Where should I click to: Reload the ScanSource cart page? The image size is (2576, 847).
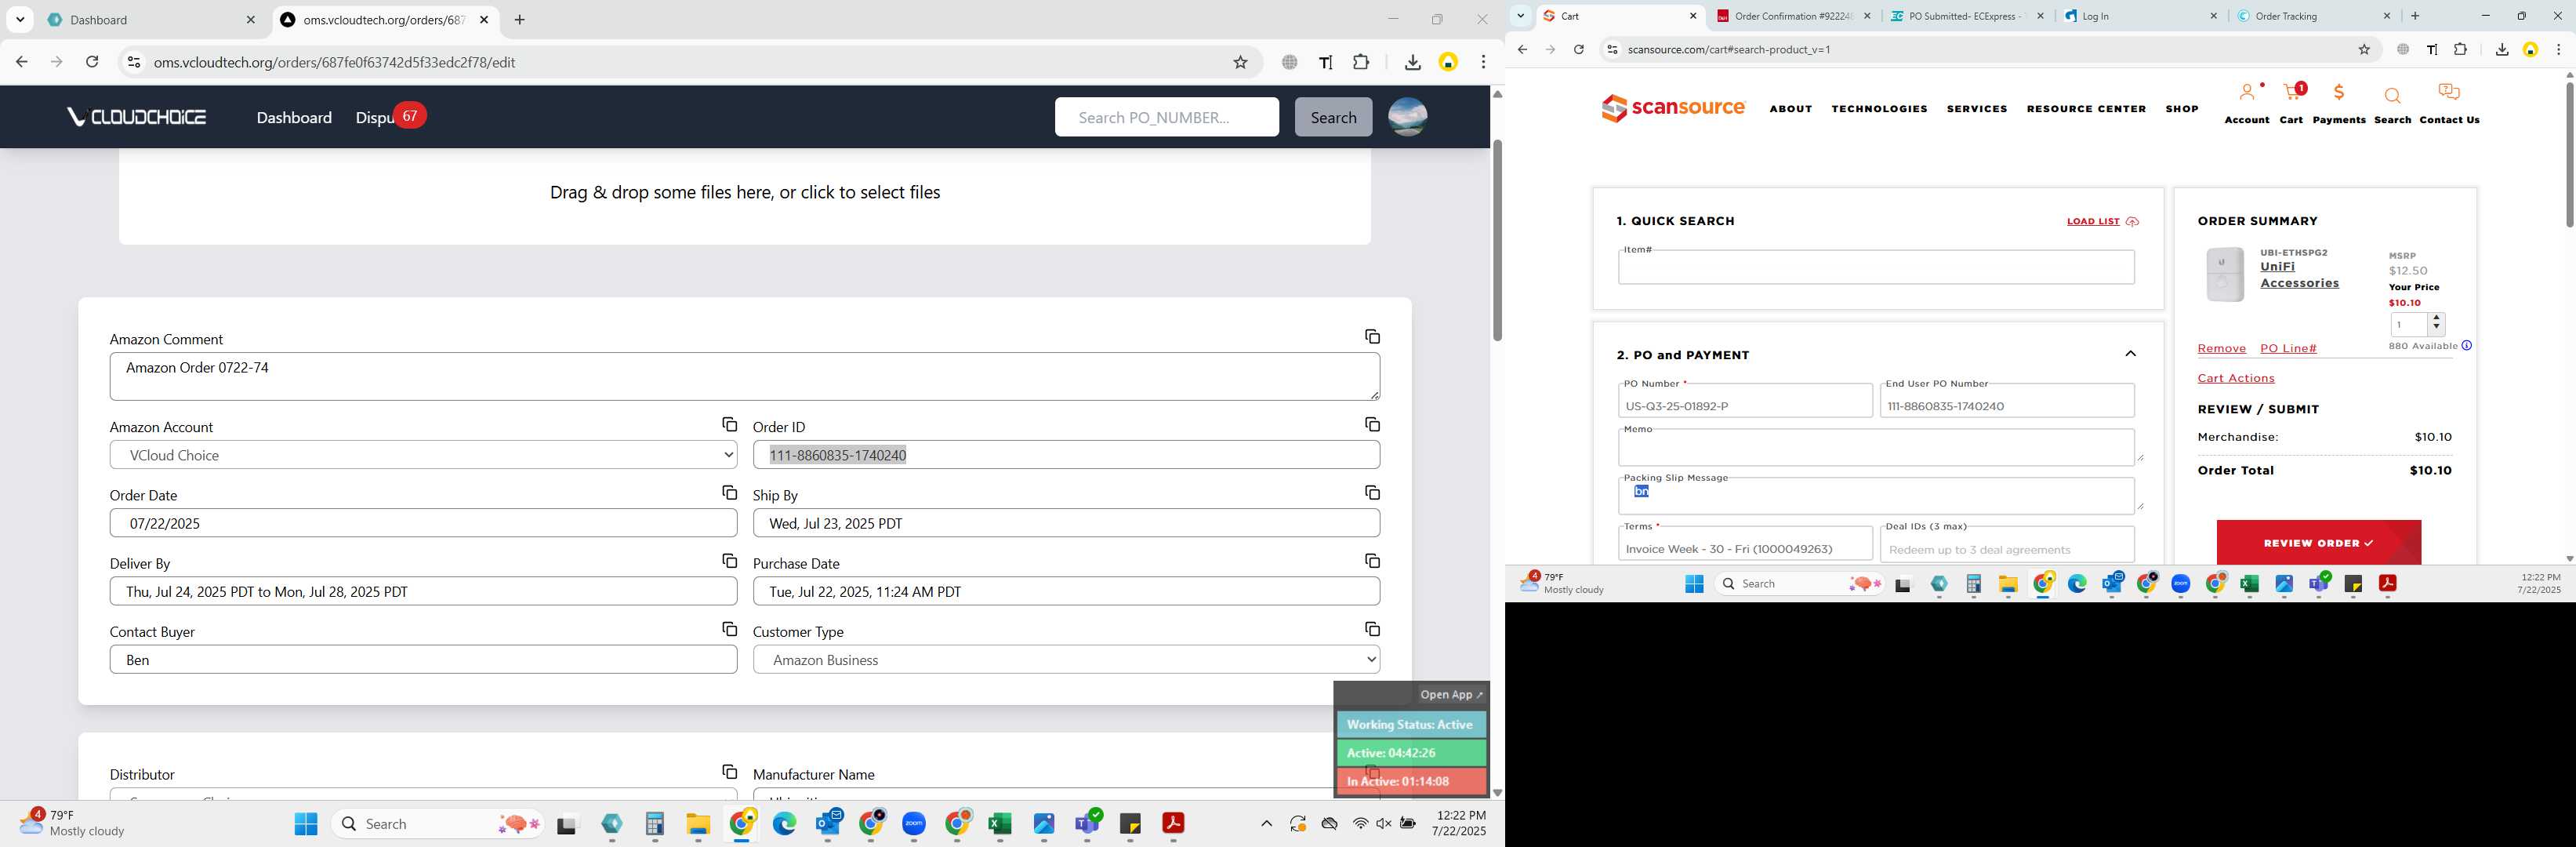pos(1578,49)
